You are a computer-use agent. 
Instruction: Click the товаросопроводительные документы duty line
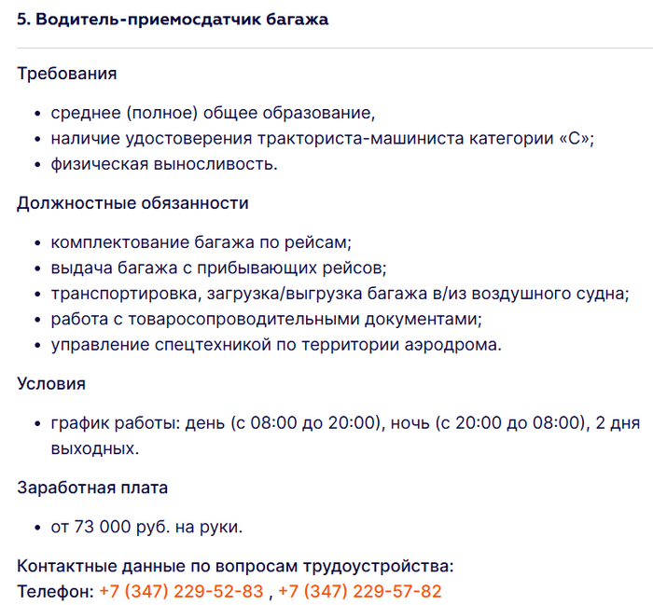(266, 319)
